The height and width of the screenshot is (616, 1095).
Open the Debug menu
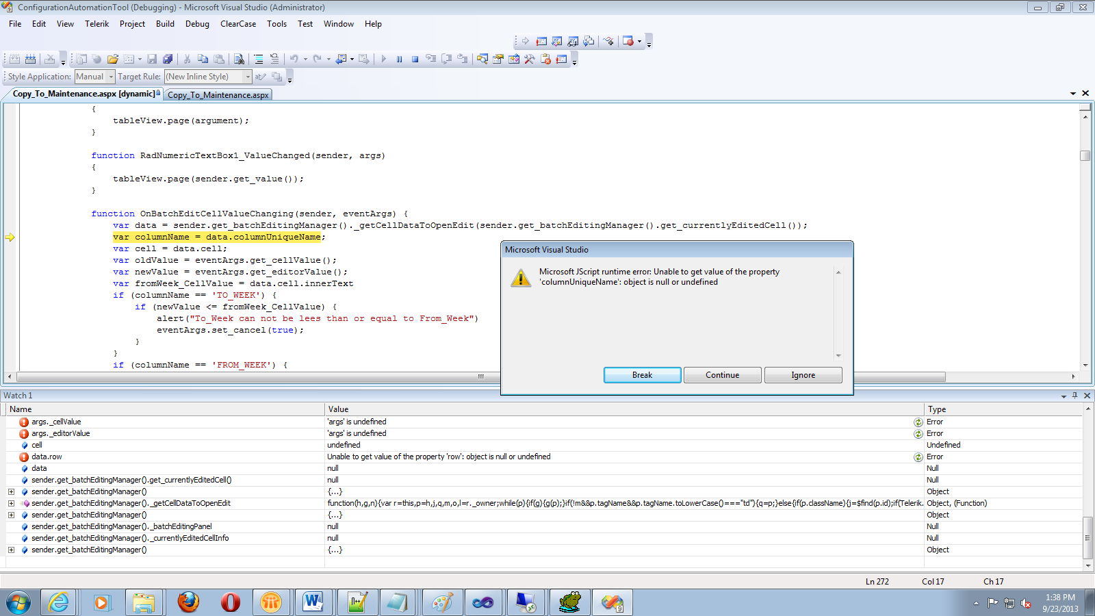[x=197, y=24]
